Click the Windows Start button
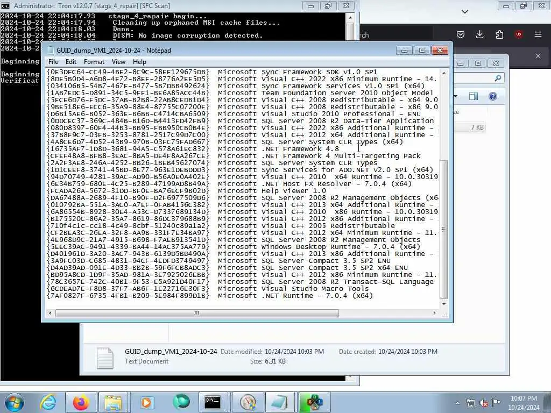 (x=15, y=402)
